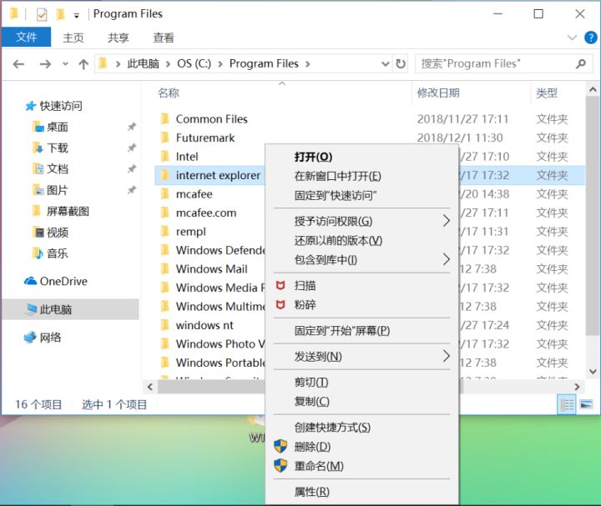Viewport: 601px width, 506px height.
Task: Expand 包含到库中(I) submenu
Action: click(x=361, y=260)
